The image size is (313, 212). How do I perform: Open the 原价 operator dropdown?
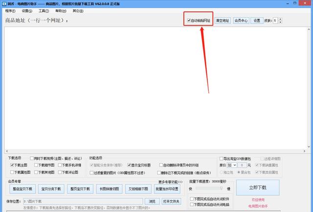point(231,165)
